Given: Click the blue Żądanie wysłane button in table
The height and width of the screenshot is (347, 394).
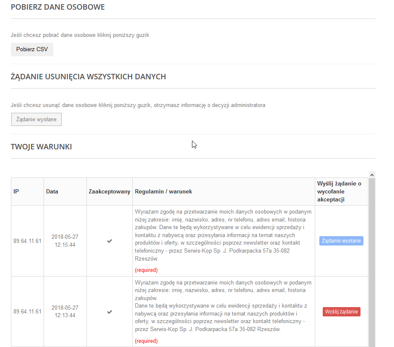Looking at the screenshot, I should [x=341, y=241].
